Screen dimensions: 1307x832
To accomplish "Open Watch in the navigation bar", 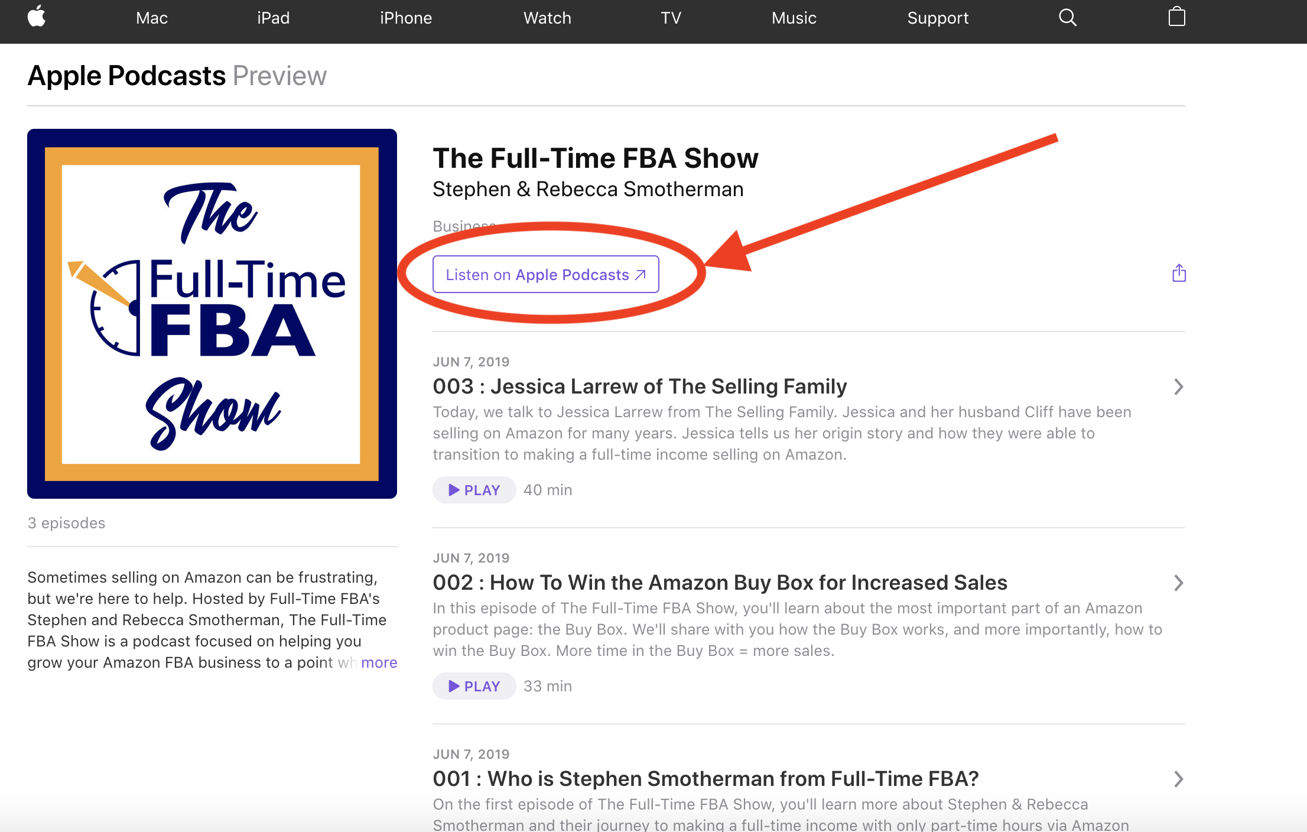I will (547, 18).
